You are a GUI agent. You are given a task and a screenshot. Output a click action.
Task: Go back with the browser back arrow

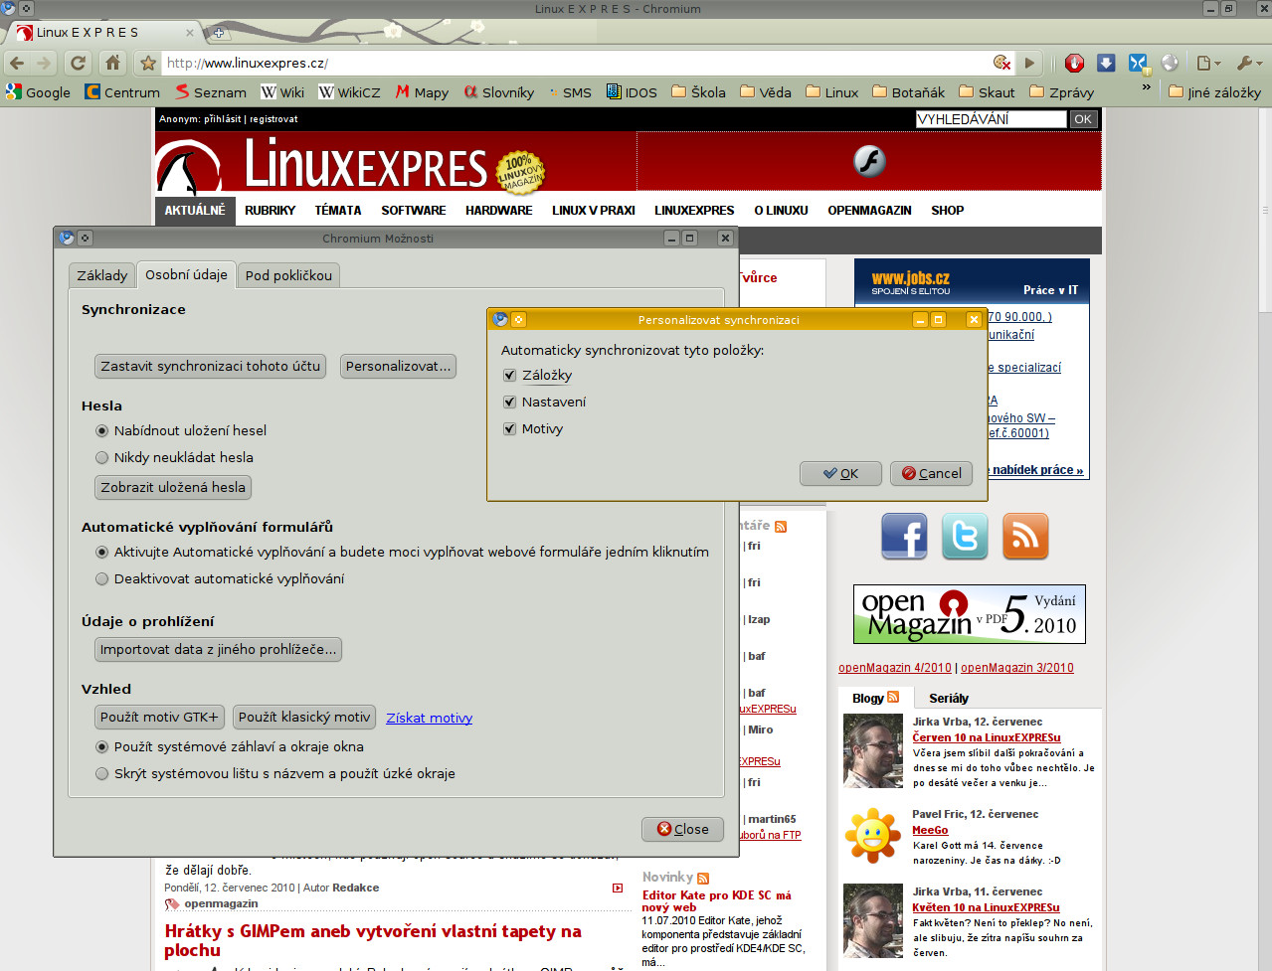[x=17, y=63]
